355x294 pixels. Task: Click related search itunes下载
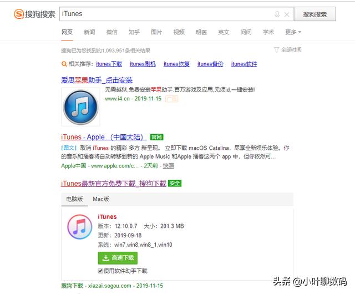point(109,64)
